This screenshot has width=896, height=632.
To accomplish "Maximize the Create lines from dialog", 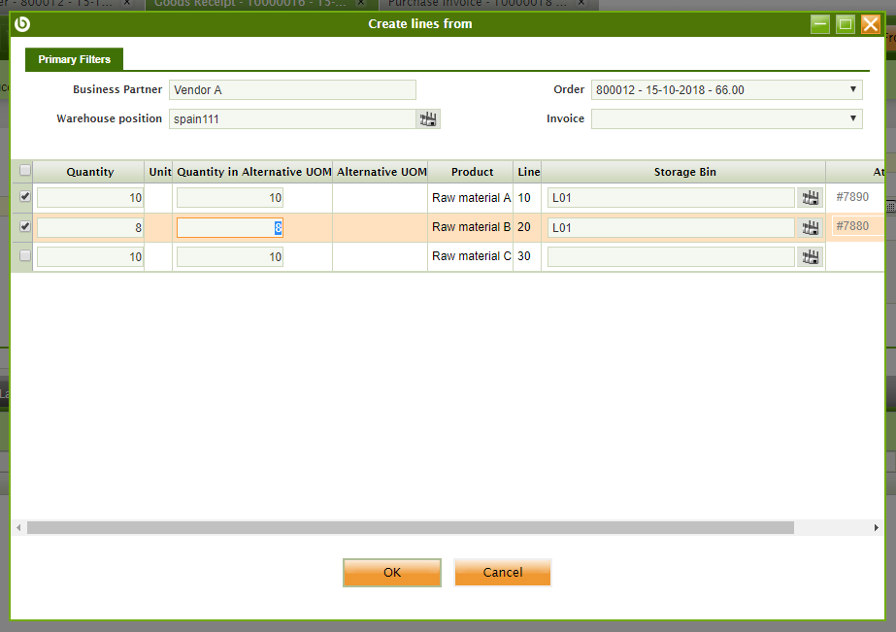I will (846, 24).
